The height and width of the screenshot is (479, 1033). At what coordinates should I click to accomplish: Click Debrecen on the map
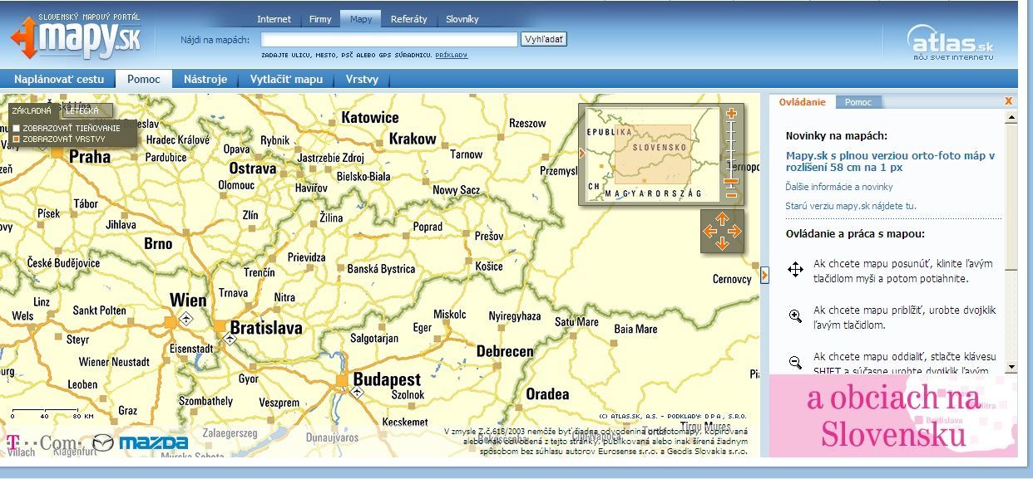(505, 351)
